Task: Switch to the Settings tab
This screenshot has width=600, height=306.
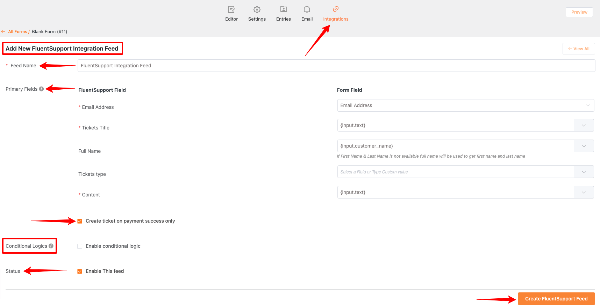Action: [257, 14]
